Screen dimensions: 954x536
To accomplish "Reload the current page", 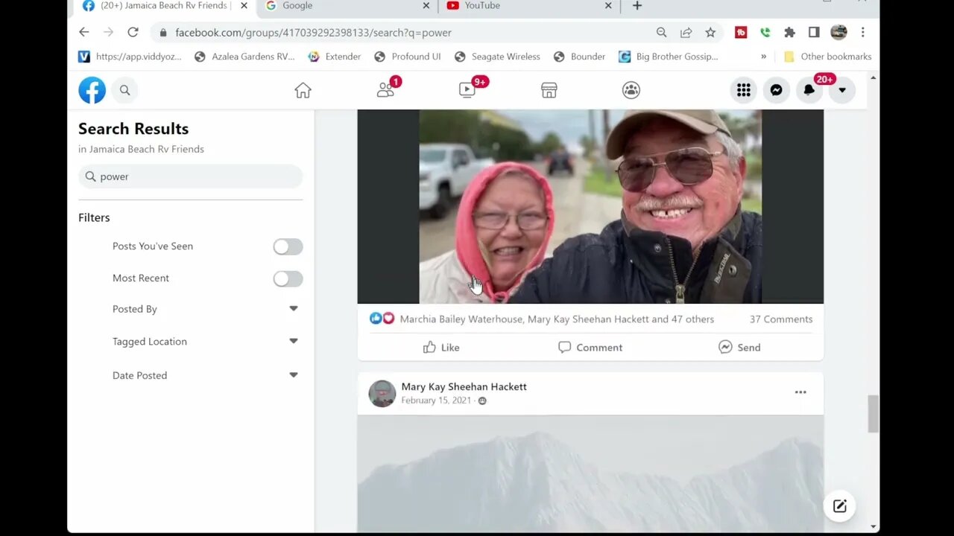I will coord(133,32).
